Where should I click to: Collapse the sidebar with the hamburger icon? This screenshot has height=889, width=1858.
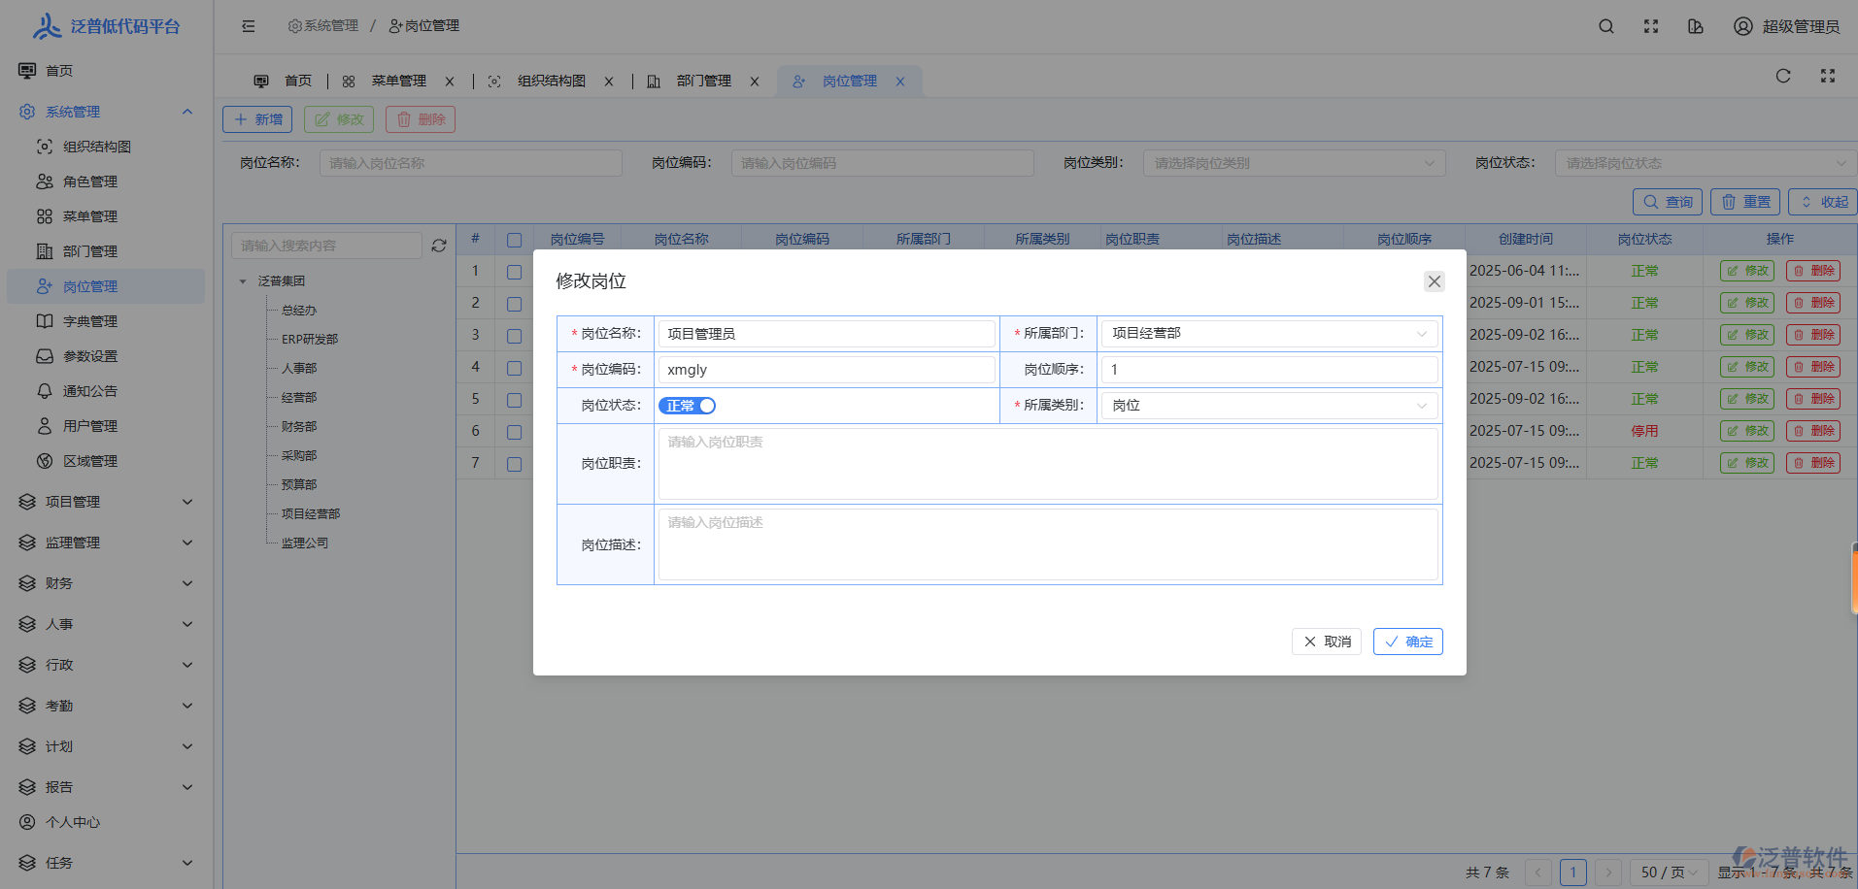coord(249,26)
